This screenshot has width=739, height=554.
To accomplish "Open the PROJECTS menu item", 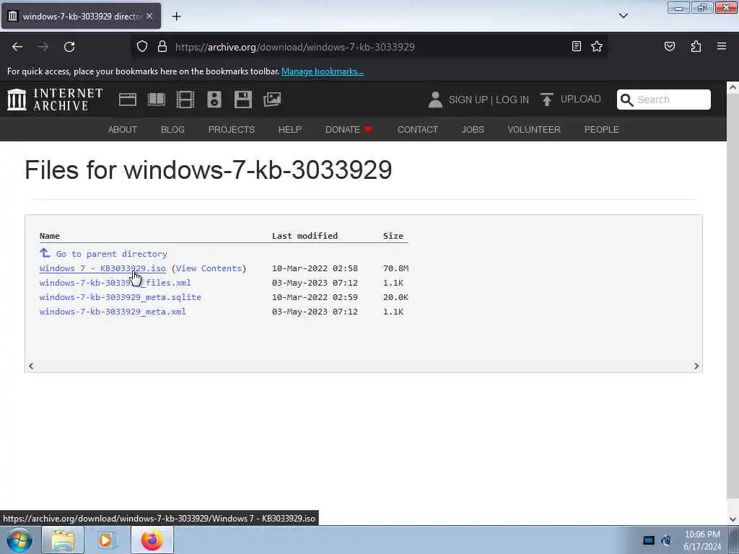I will [232, 130].
